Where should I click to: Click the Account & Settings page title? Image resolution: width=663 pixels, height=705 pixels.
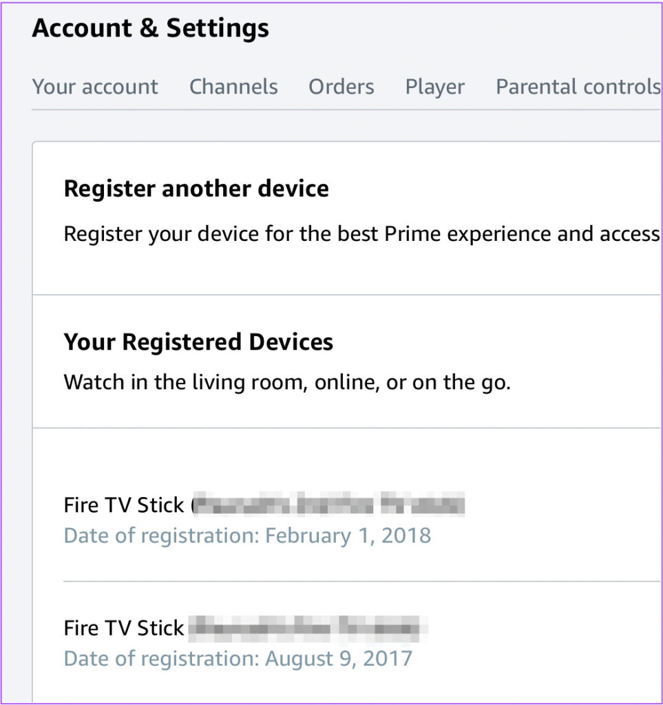[x=151, y=28]
